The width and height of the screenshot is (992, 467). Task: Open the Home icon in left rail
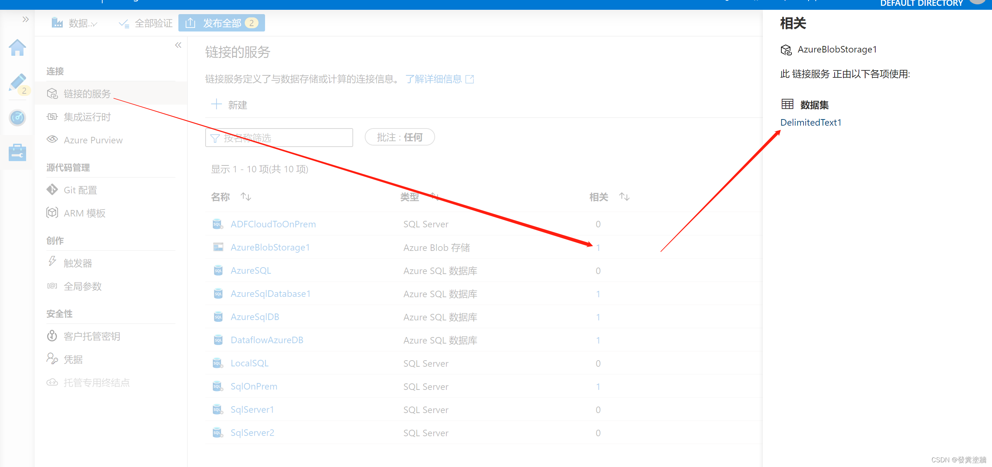(x=17, y=48)
